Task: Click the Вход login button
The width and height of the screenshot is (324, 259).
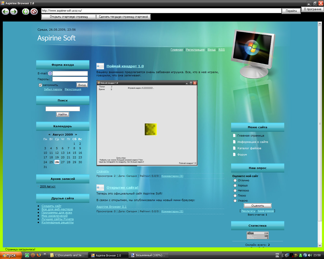Action: coord(82,85)
